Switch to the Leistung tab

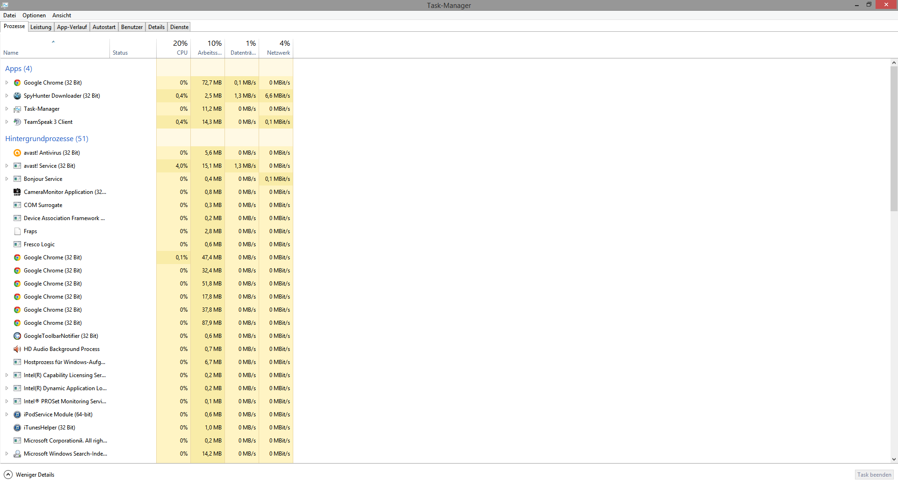coord(41,27)
